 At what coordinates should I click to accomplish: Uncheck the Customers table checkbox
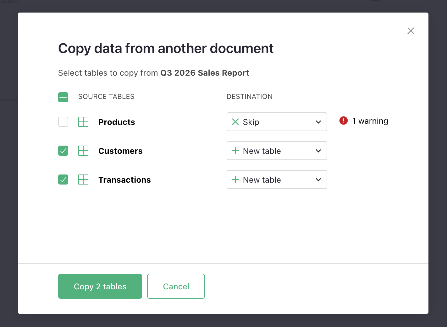63,151
